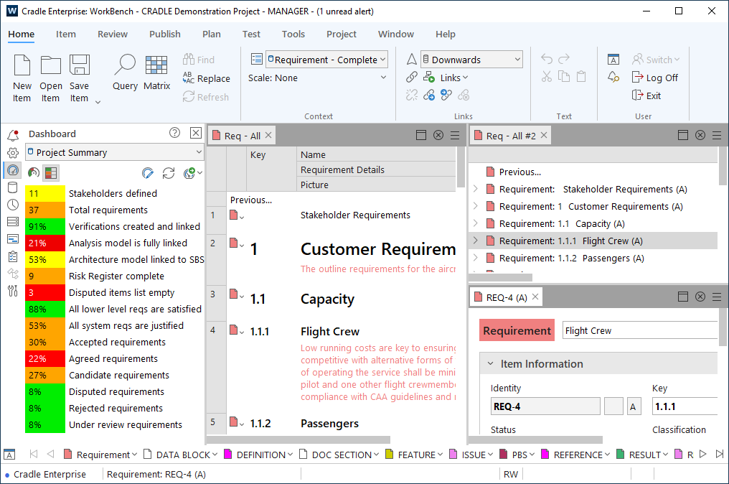The image size is (729, 484).
Task: Click the wrench tools icon in the sidebar
Action: coord(13,291)
